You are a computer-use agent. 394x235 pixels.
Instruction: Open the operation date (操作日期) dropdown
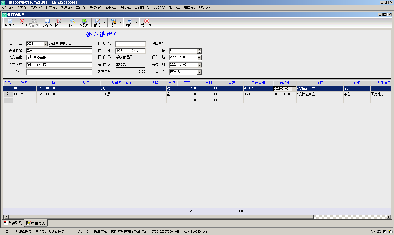coord(199,58)
